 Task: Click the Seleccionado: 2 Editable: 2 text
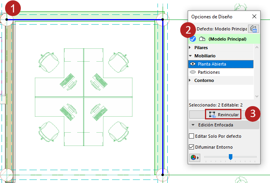click(216, 105)
